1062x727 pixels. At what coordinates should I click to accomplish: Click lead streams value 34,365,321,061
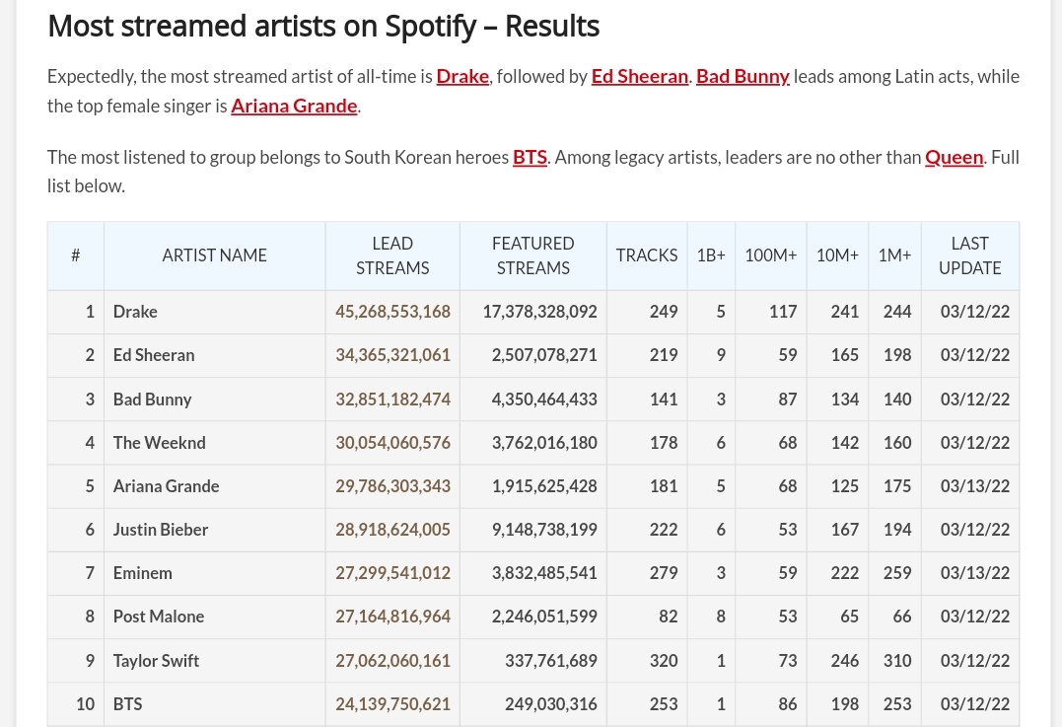392,355
